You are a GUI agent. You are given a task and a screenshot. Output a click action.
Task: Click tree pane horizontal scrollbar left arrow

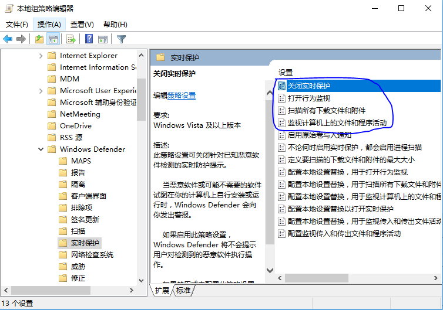tap(6, 290)
